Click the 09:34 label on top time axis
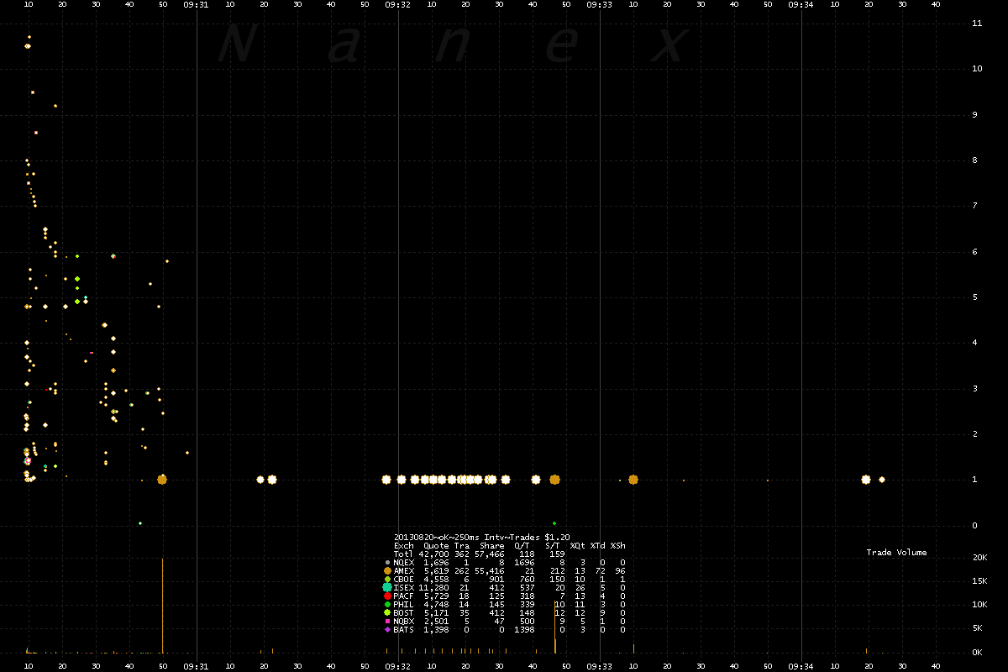Viewport: 1008px width, 672px height. (801, 4)
